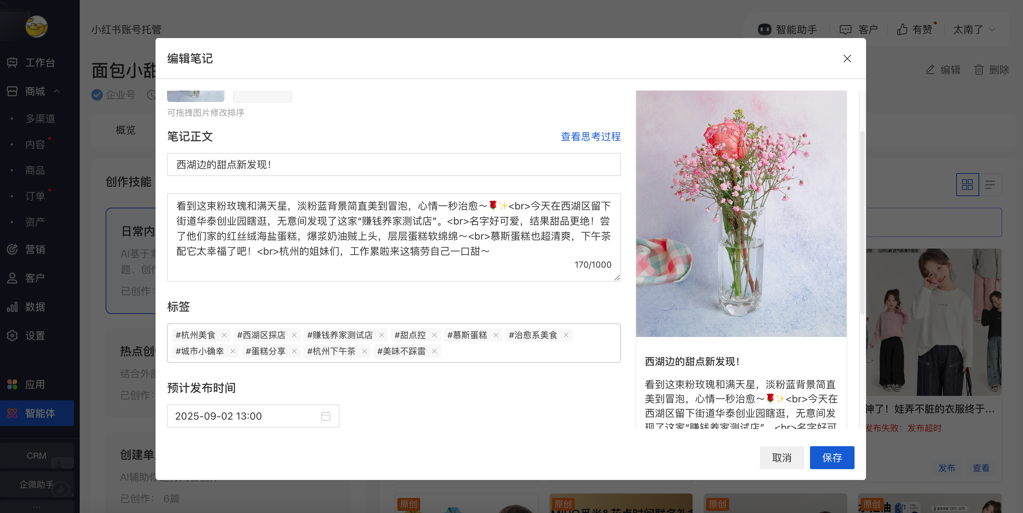Open the 设置 sidebar icon
Image resolution: width=1023 pixels, height=513 pixels.
pos(12,336)
